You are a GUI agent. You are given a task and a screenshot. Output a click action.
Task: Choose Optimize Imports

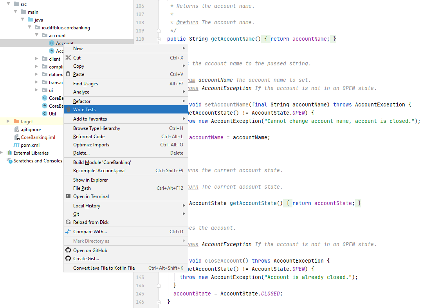pos(126,144)
